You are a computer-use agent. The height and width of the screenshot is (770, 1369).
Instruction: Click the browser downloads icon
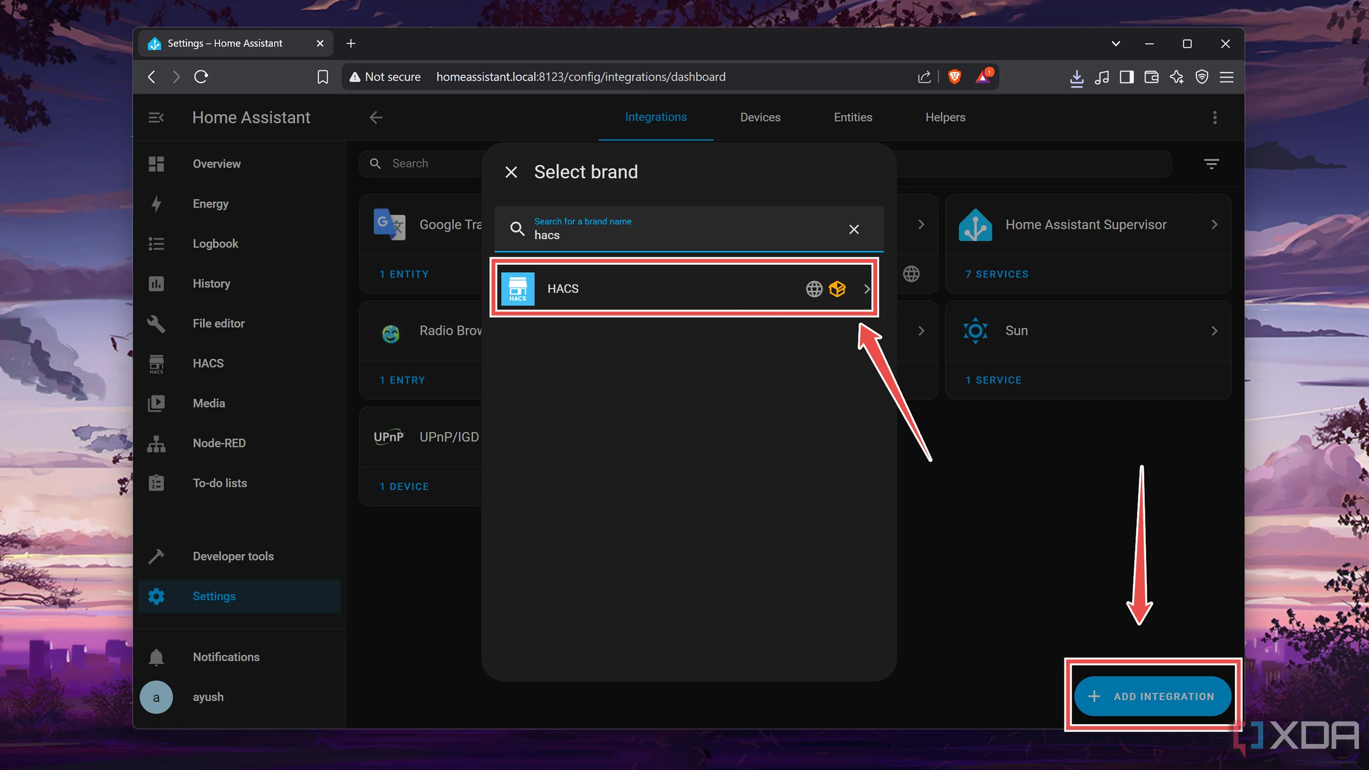pos(1076,78)
